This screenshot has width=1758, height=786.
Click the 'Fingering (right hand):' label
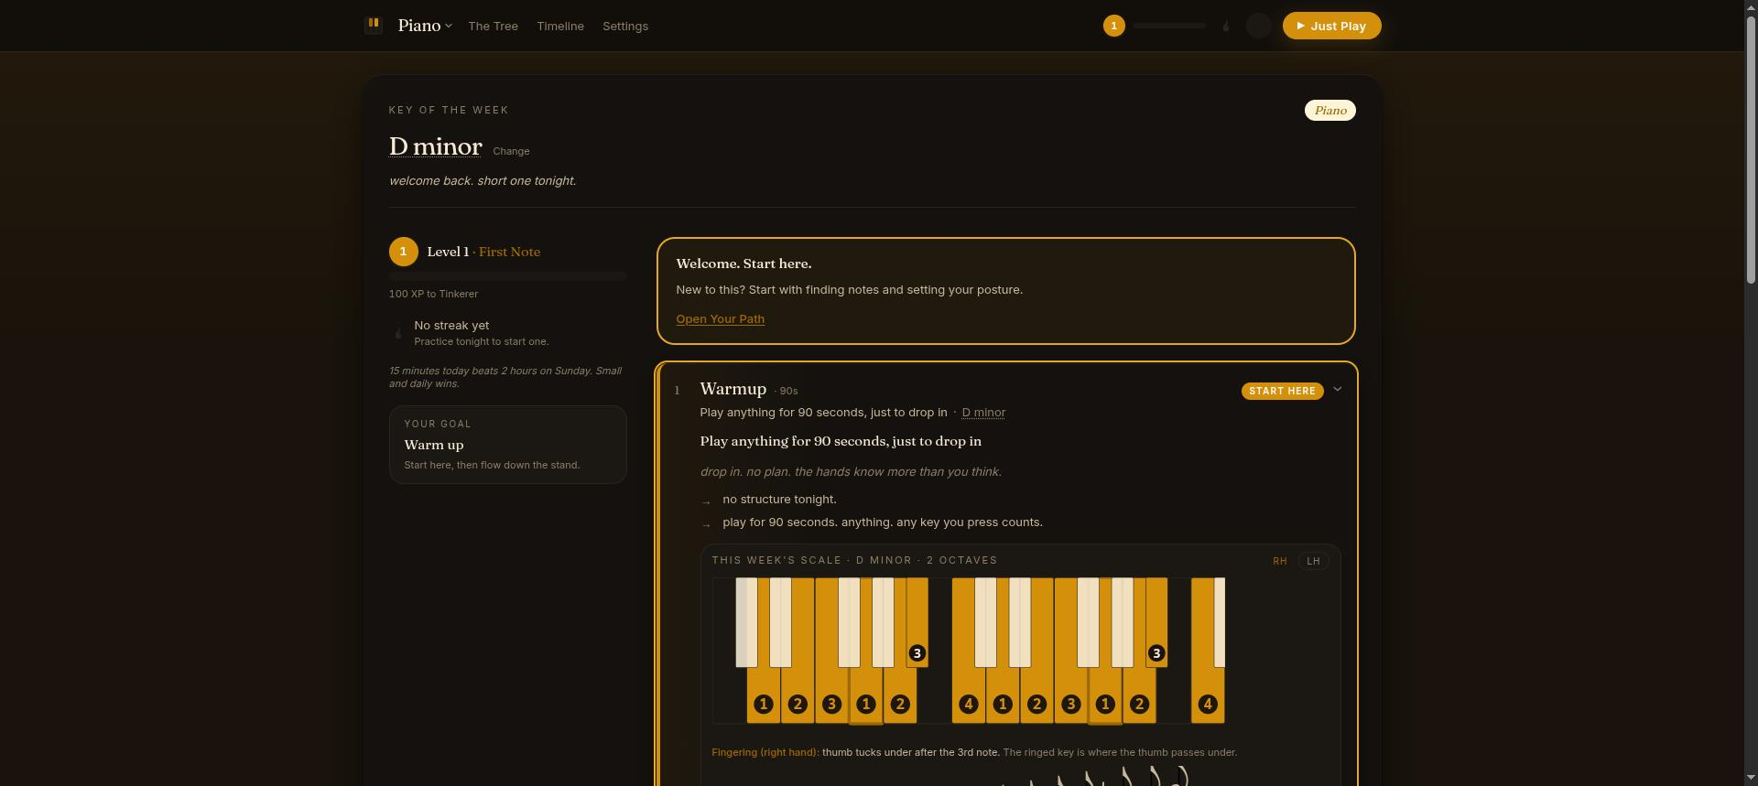[765, 752]
